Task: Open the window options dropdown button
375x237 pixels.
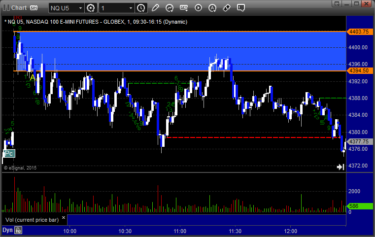Action: pos(337,3)
